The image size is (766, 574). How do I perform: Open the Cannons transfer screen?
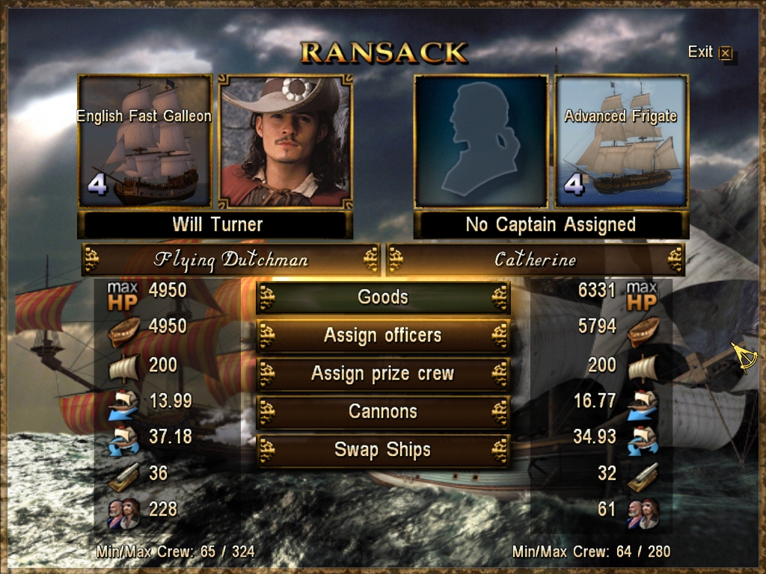(x=383, y=412)
